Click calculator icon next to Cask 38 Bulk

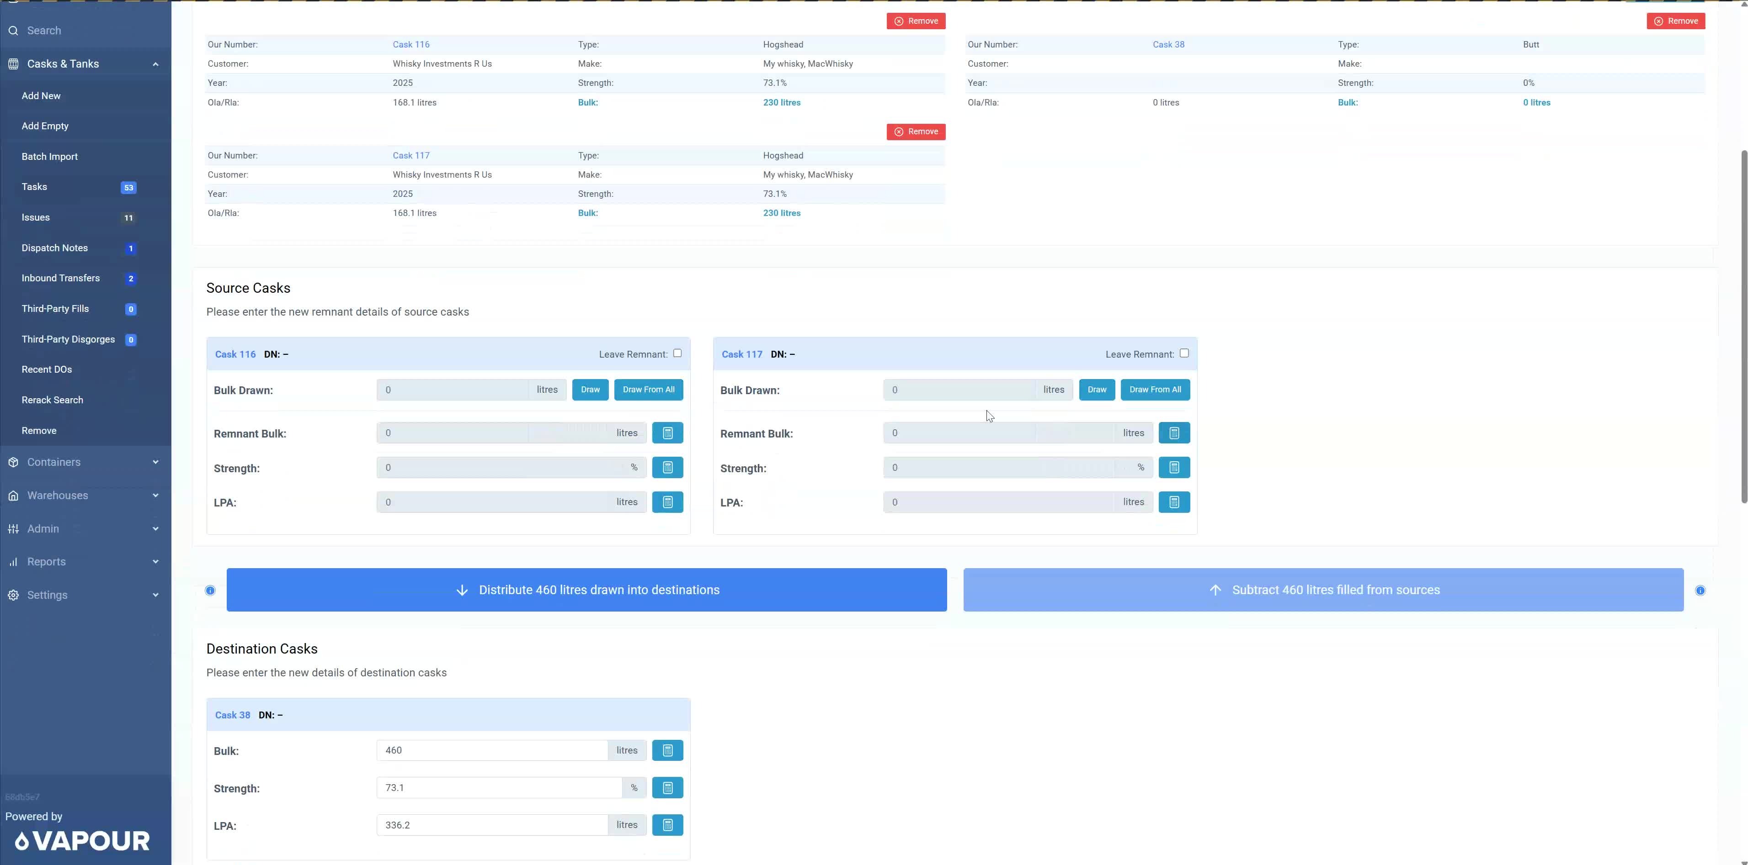tap(667, 750)
